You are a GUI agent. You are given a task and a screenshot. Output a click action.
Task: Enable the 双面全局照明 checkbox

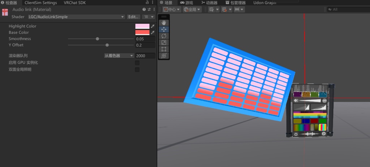point(137,70)
